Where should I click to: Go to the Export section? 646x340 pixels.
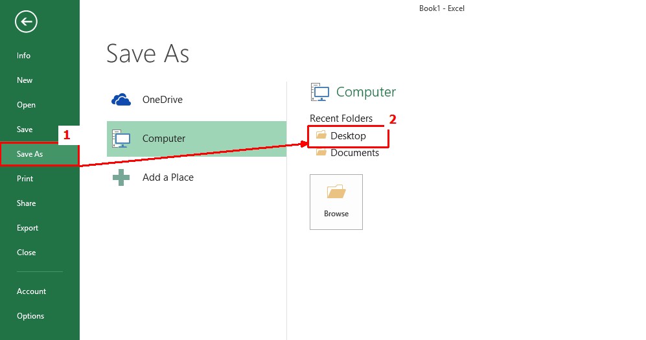tap(27, 228)
